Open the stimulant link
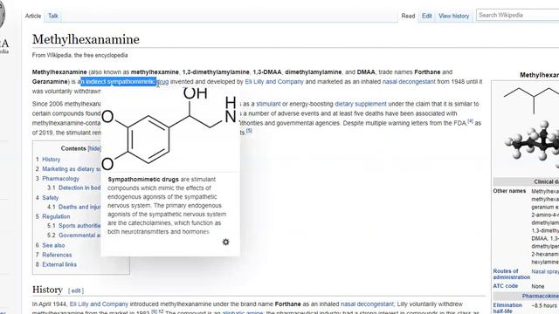 [268, 104]
